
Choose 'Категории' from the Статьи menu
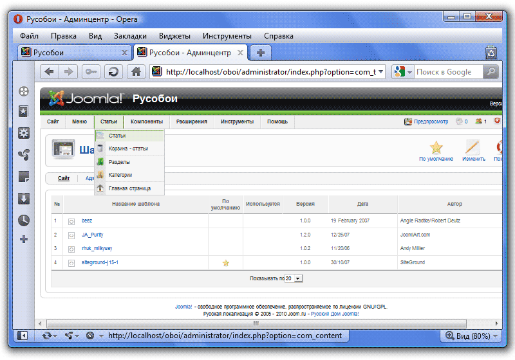[120, 175]
